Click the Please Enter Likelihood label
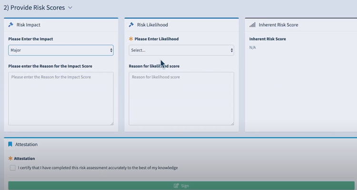357x190 pixels. pyautogui.click(x=157, y=39)
